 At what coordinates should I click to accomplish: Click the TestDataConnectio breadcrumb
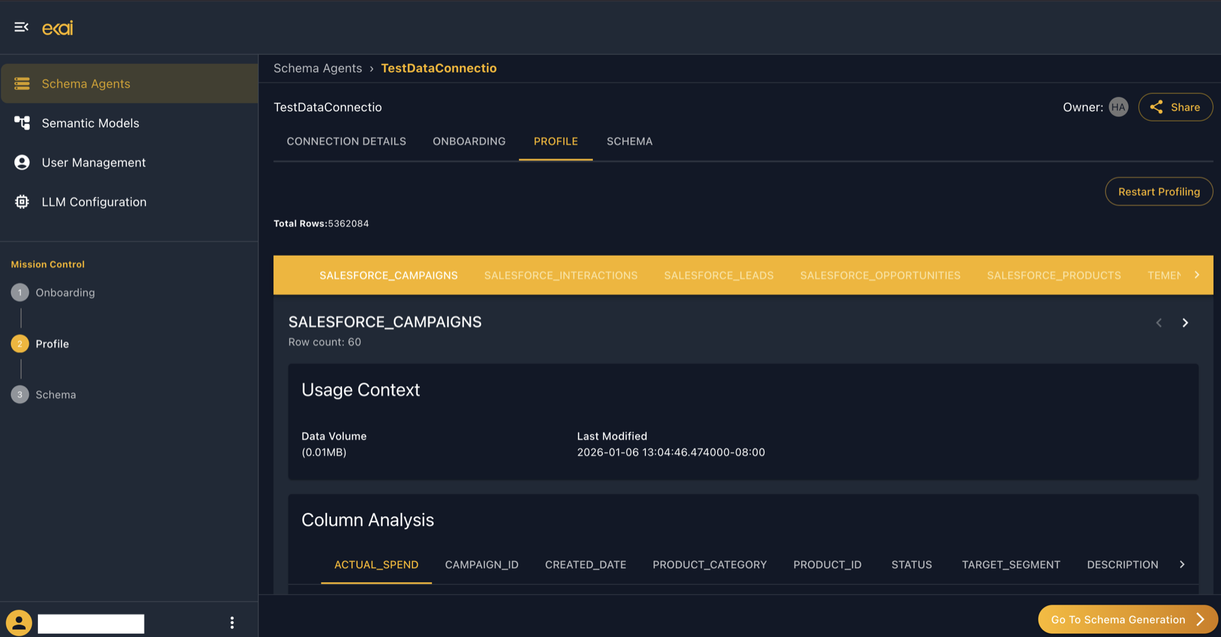click(x=439, y=68)
